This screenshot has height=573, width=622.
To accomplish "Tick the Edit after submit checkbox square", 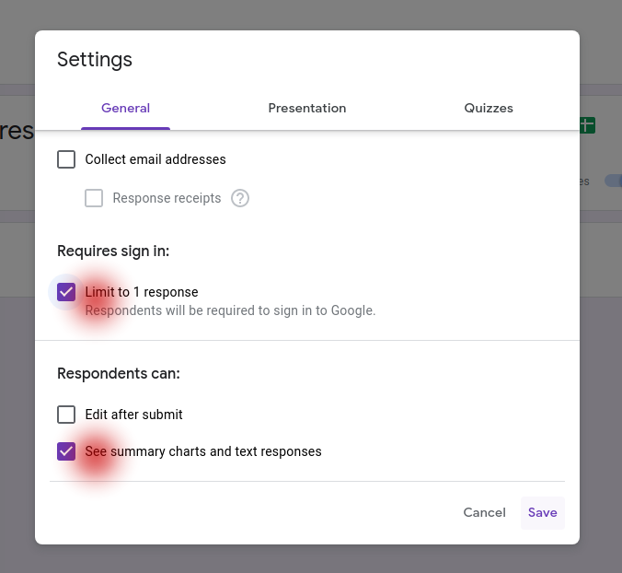I will click(66, 415).
